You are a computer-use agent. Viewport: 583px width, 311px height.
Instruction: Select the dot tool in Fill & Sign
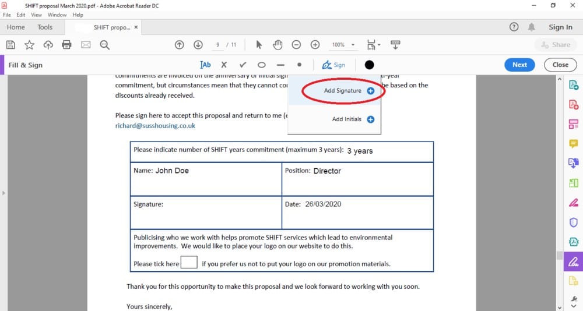pyautogui.click(x=299, y=65)
